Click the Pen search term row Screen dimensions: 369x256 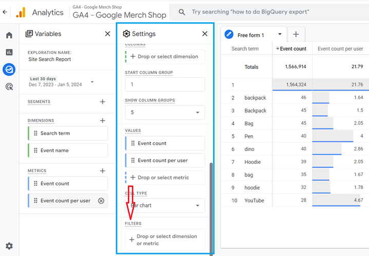(249, 136)
